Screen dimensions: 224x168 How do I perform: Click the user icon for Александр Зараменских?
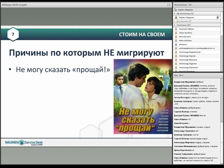pyautogui.click(x=176, y=52)
